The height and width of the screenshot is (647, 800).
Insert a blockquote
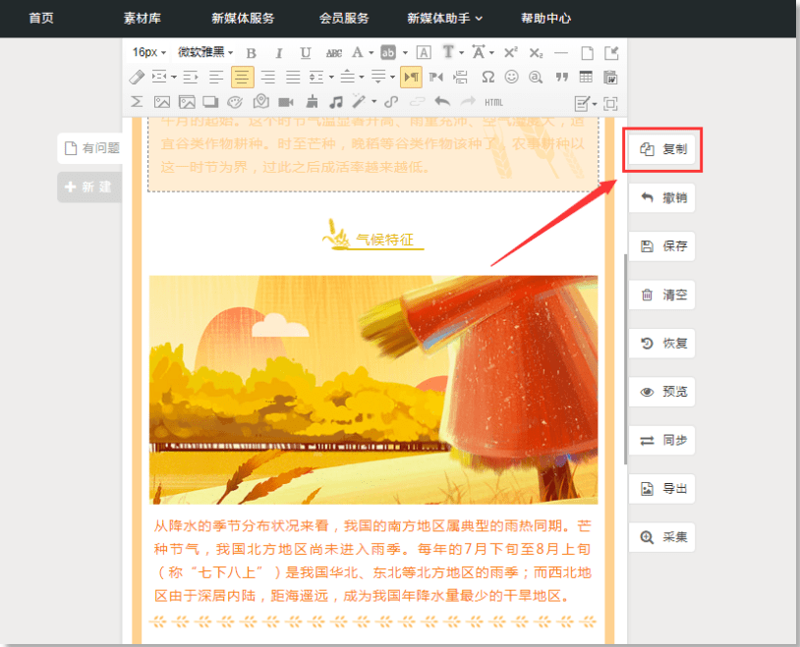coord(562,77)
